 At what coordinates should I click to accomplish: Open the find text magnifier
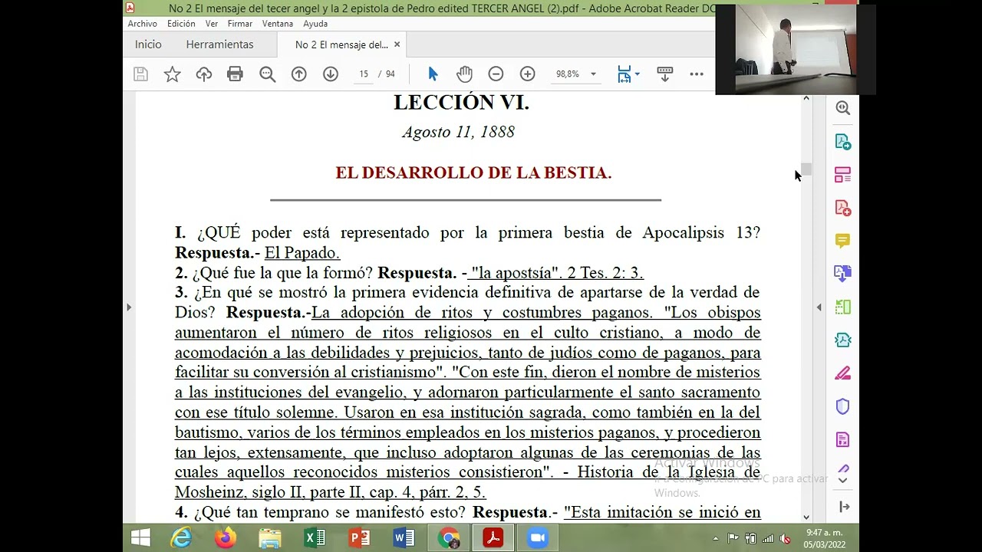[x=267, y=74]
